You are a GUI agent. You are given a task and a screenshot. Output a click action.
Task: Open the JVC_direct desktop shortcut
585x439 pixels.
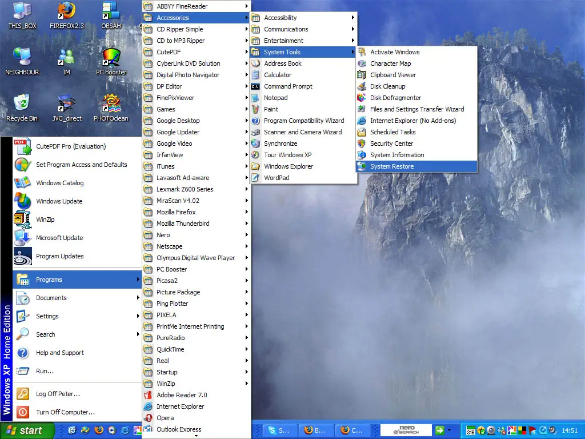click(x=67, y=108)
